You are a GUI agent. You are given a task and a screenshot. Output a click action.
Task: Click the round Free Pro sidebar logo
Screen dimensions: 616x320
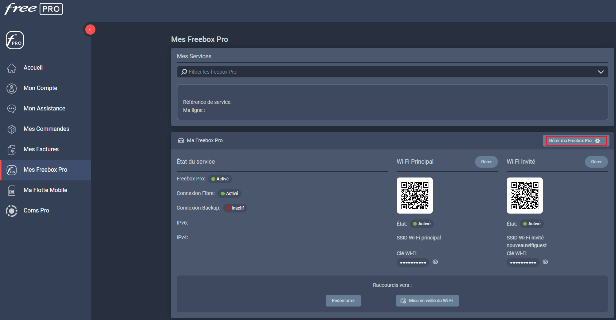point(15,40)
